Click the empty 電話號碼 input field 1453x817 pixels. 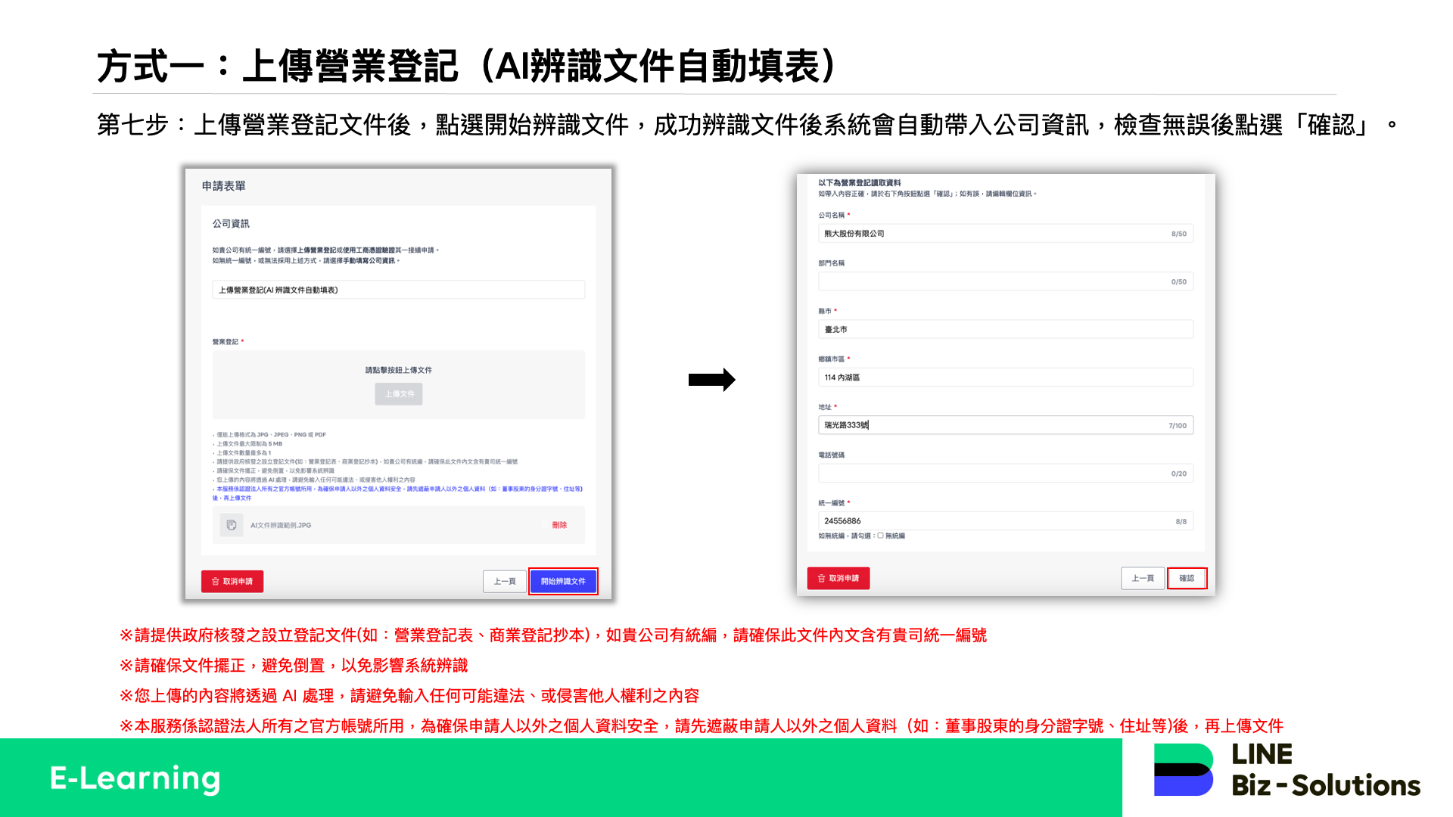click(1004, 473)
